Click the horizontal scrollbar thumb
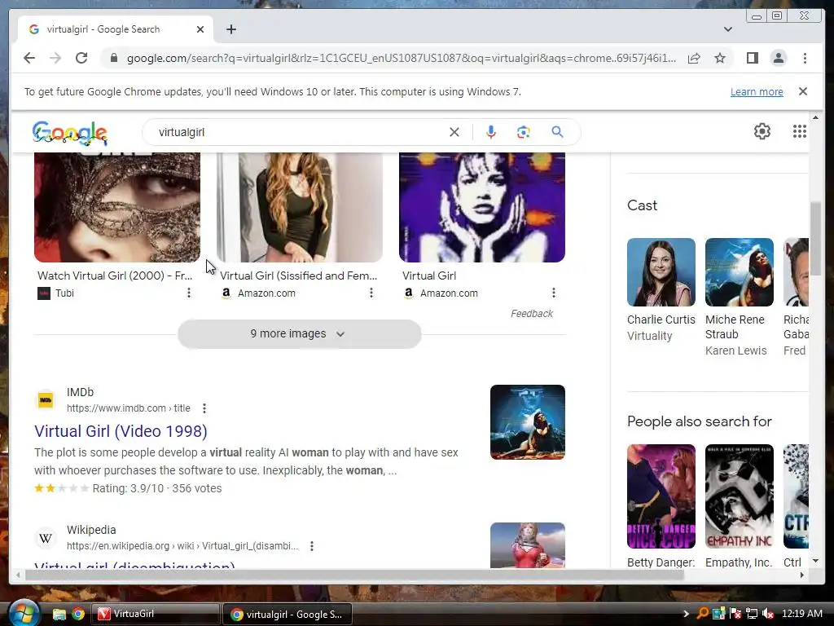Image resolution: width=834 pixels, height=626 pixels. [354, 575]
